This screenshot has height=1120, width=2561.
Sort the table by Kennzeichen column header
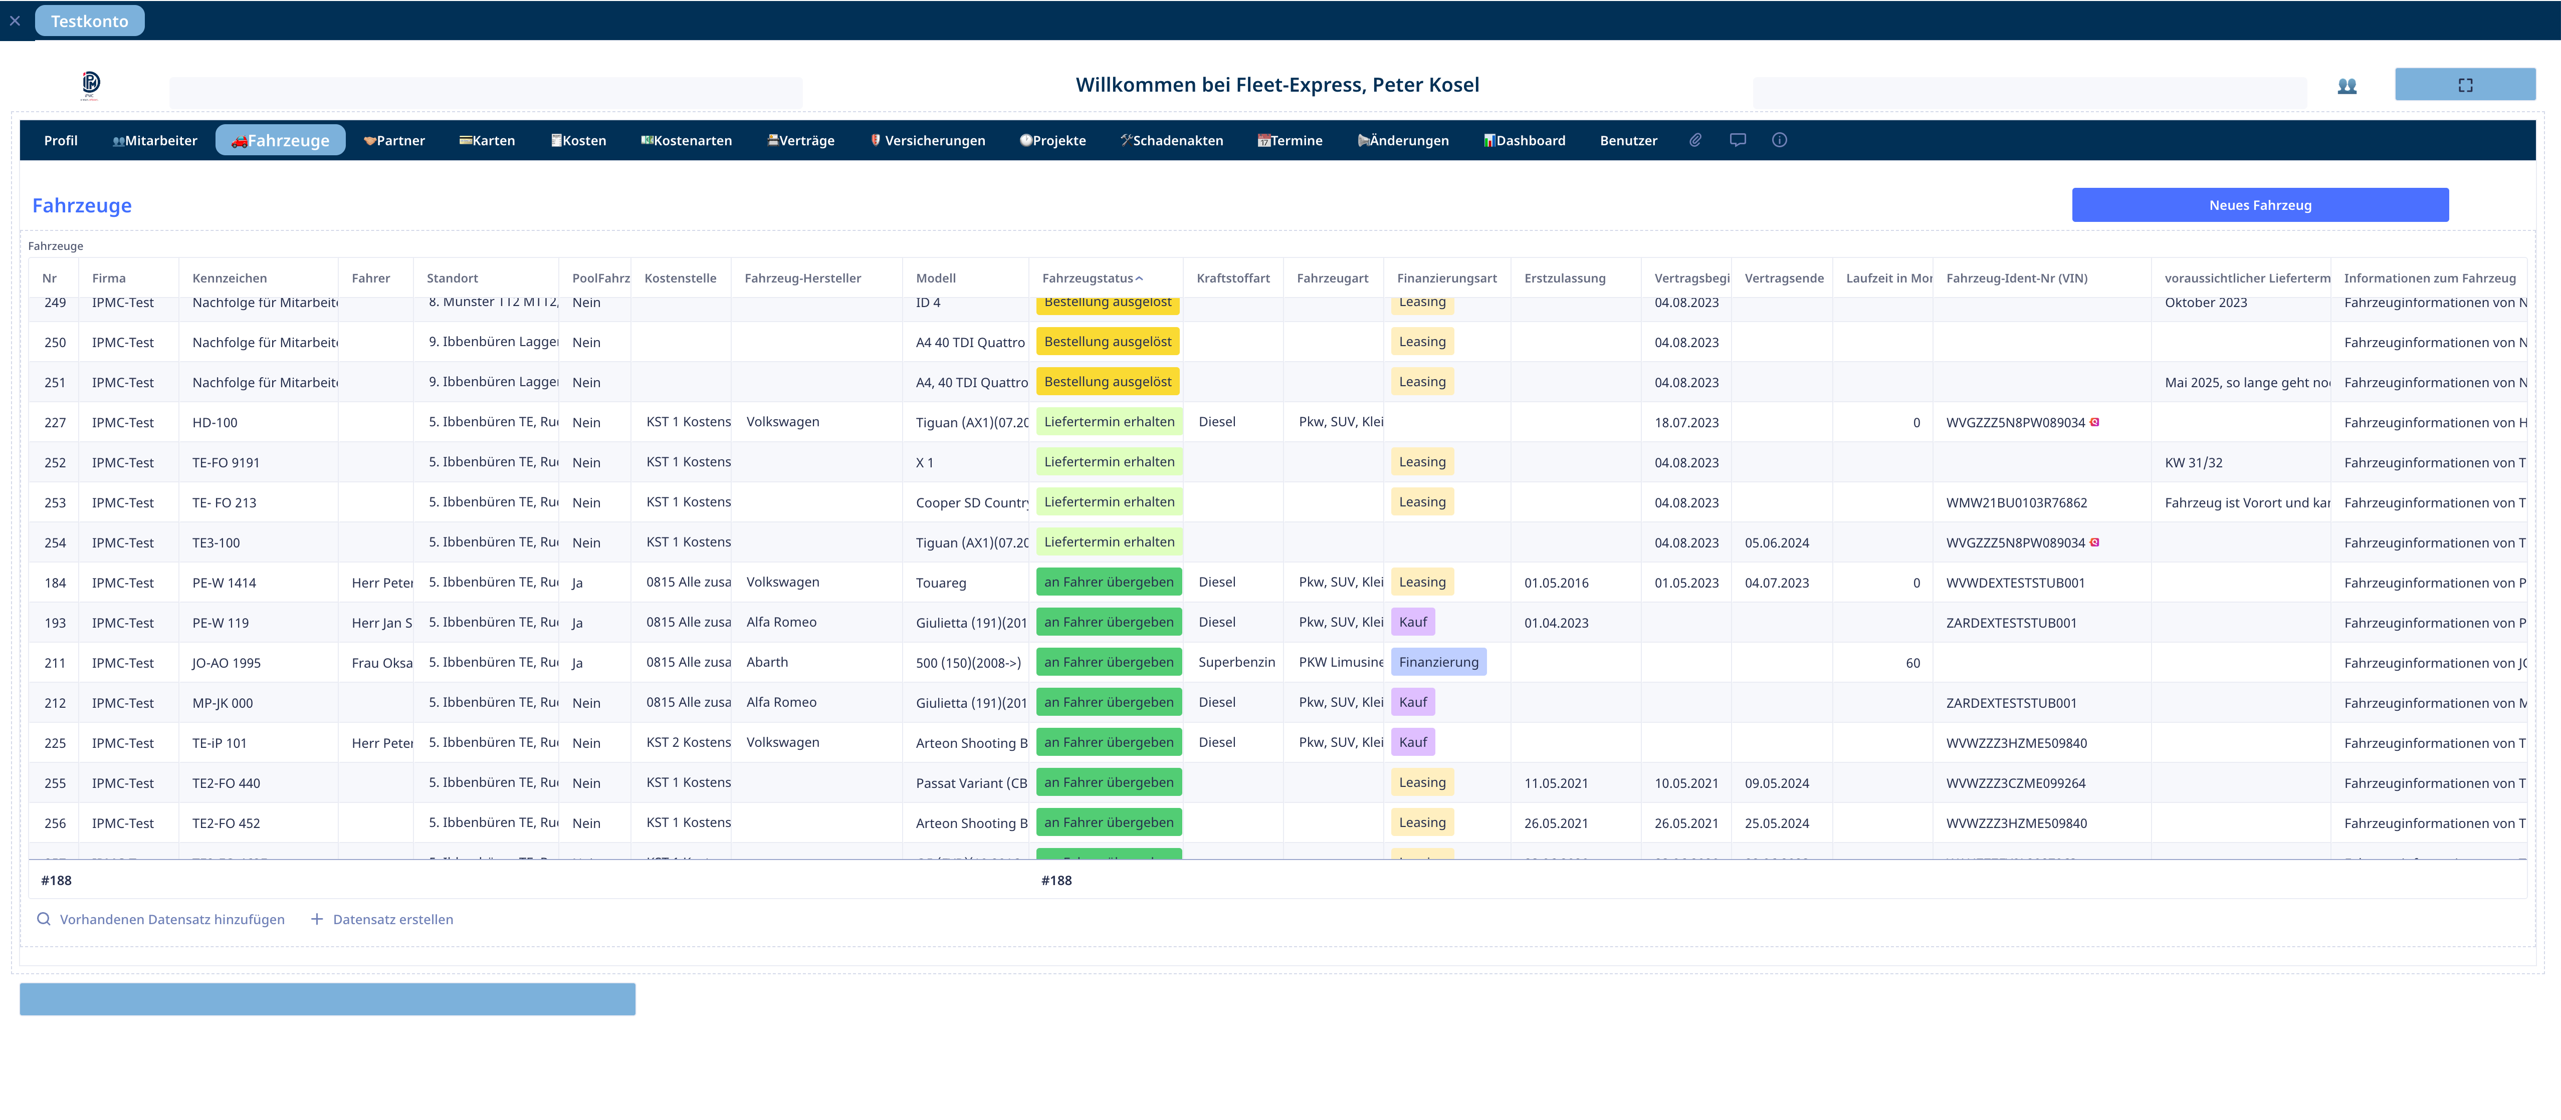[230, 278]
